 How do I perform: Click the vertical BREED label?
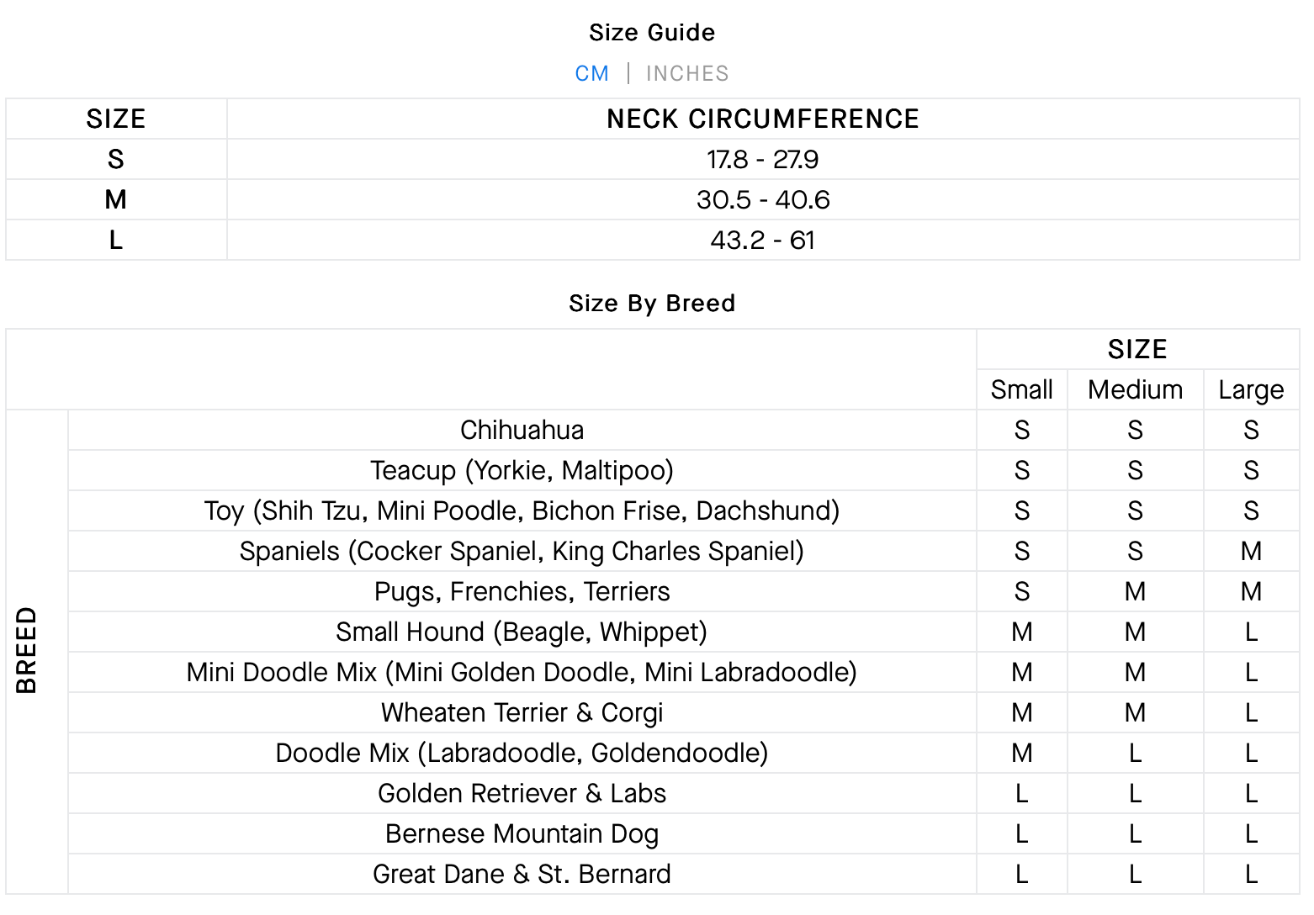tap(27, 650)
